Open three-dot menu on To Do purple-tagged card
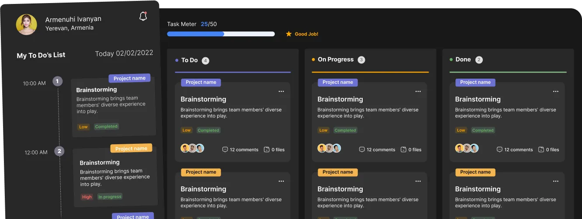Viewport: 582px width, 219px height. pyautogui.click(x=281, y=91)
